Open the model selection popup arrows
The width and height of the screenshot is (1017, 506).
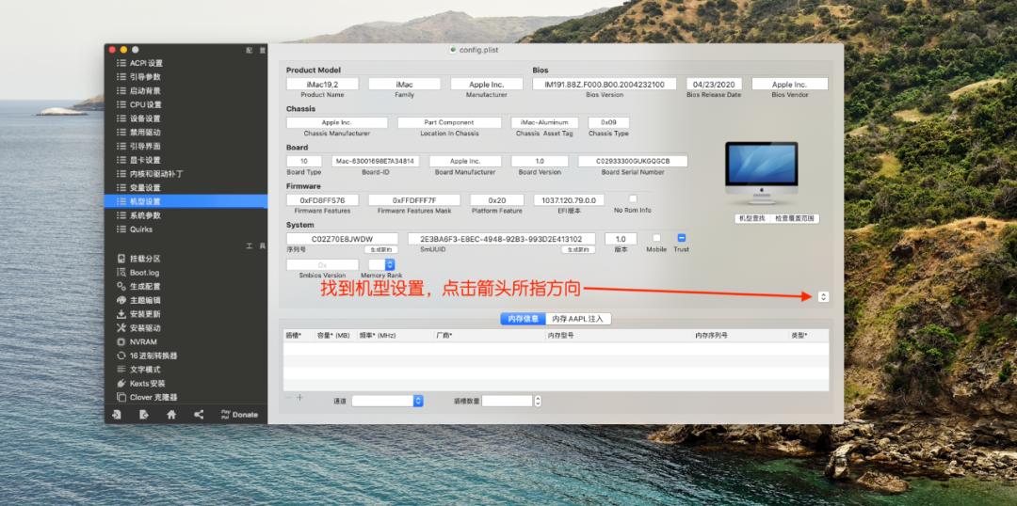coord(823,296)
